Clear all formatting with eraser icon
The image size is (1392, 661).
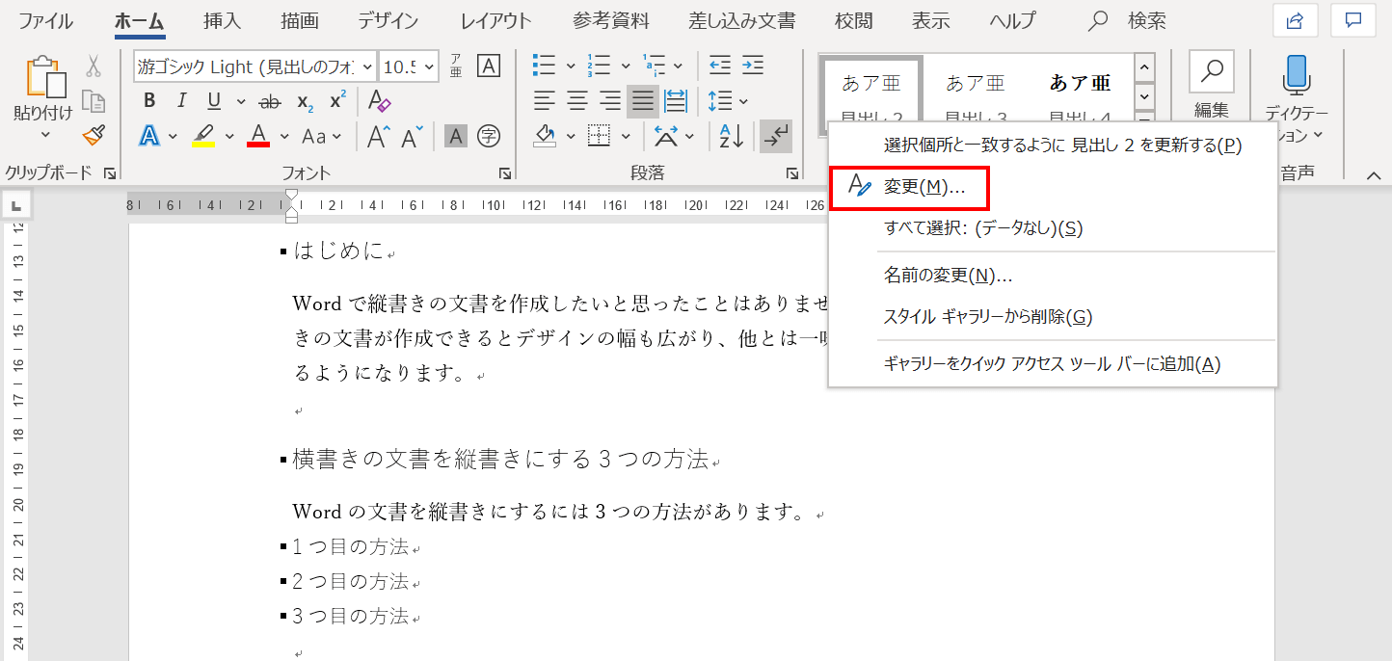(379, 101)
